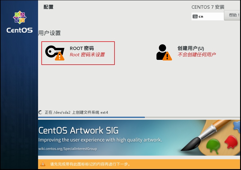The height and width of the screenshot is (170, 241).
Task: Click the create user person icon
Action: (164, 52)
